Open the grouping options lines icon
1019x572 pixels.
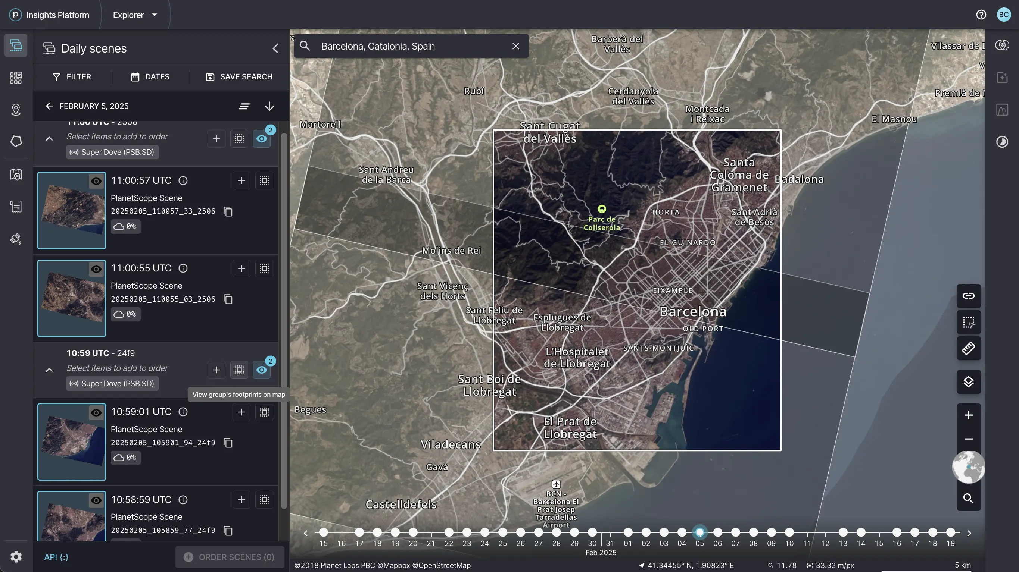(x=244, y=106)
